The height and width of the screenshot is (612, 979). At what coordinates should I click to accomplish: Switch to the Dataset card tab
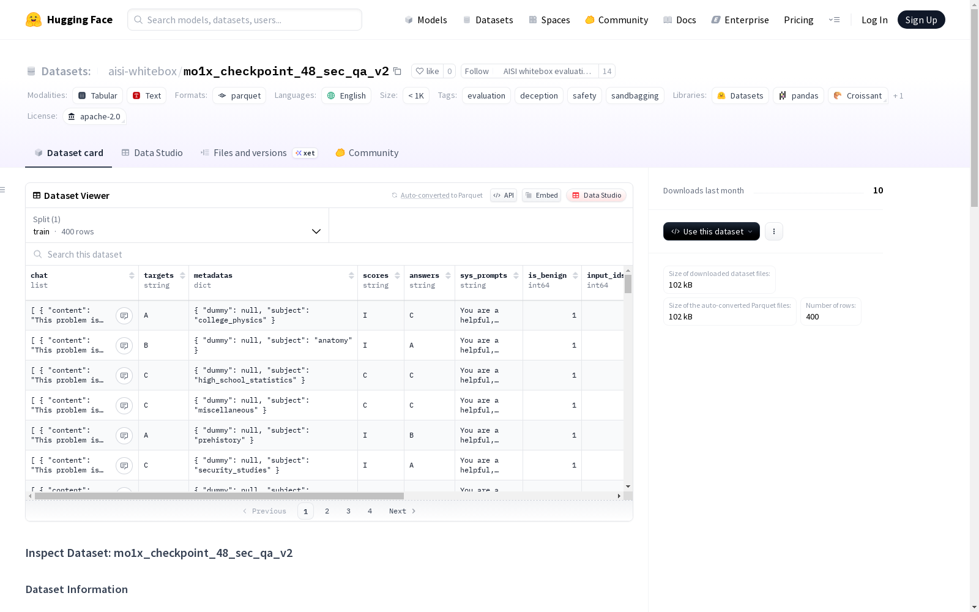coord(69,153)
